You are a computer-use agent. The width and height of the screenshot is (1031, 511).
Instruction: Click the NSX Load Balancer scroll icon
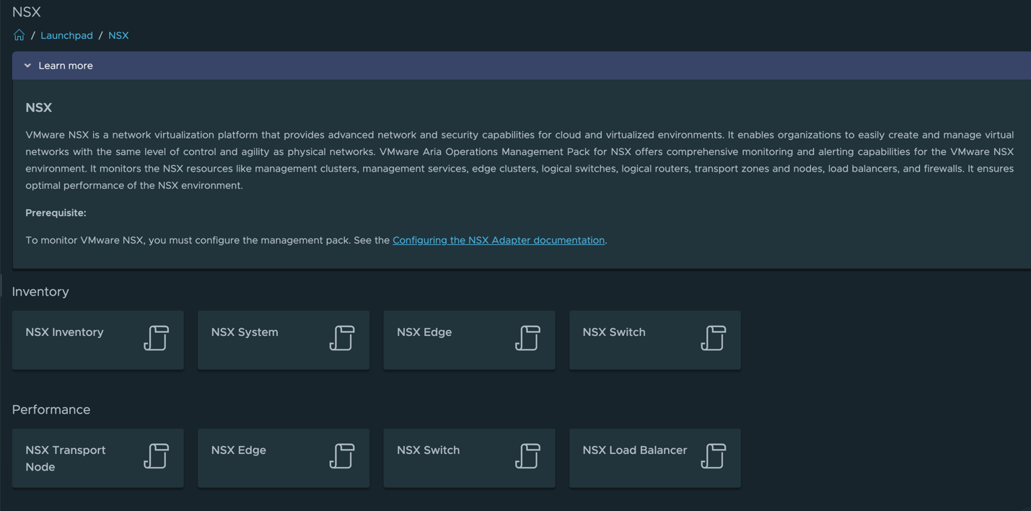713,456
